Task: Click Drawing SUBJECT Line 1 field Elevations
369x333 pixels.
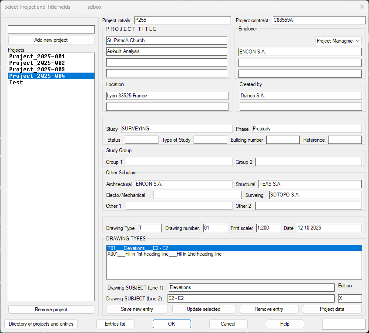Action: click(252, 288)
